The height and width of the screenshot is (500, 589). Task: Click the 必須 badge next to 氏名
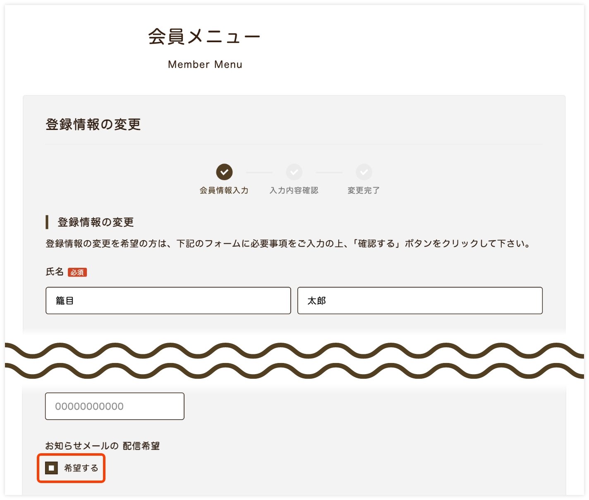pyautogui.click(x=77, y=272)
